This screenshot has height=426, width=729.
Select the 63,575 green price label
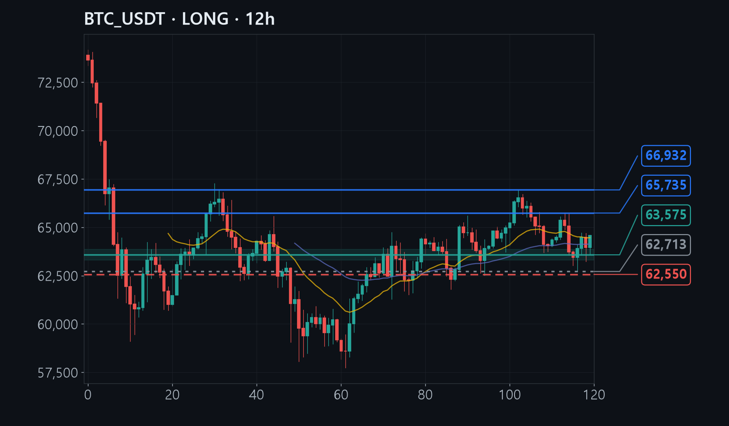click(666, 215)
